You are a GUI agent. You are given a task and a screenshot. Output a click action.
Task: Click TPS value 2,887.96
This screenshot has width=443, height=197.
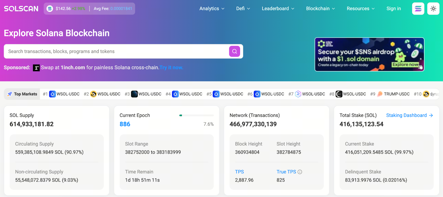pos(244,180)
